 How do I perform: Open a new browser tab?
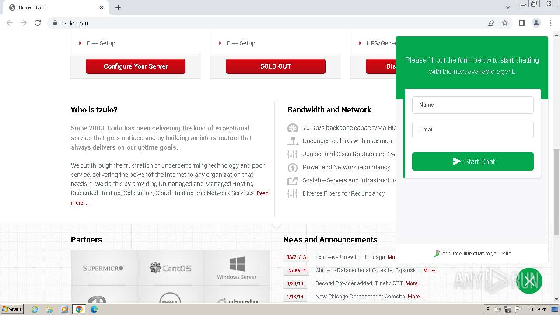tap(118, 7)
